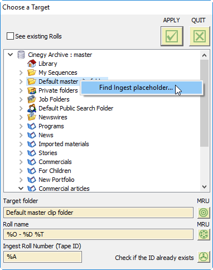Select Programs in the tree

point(51,126)
